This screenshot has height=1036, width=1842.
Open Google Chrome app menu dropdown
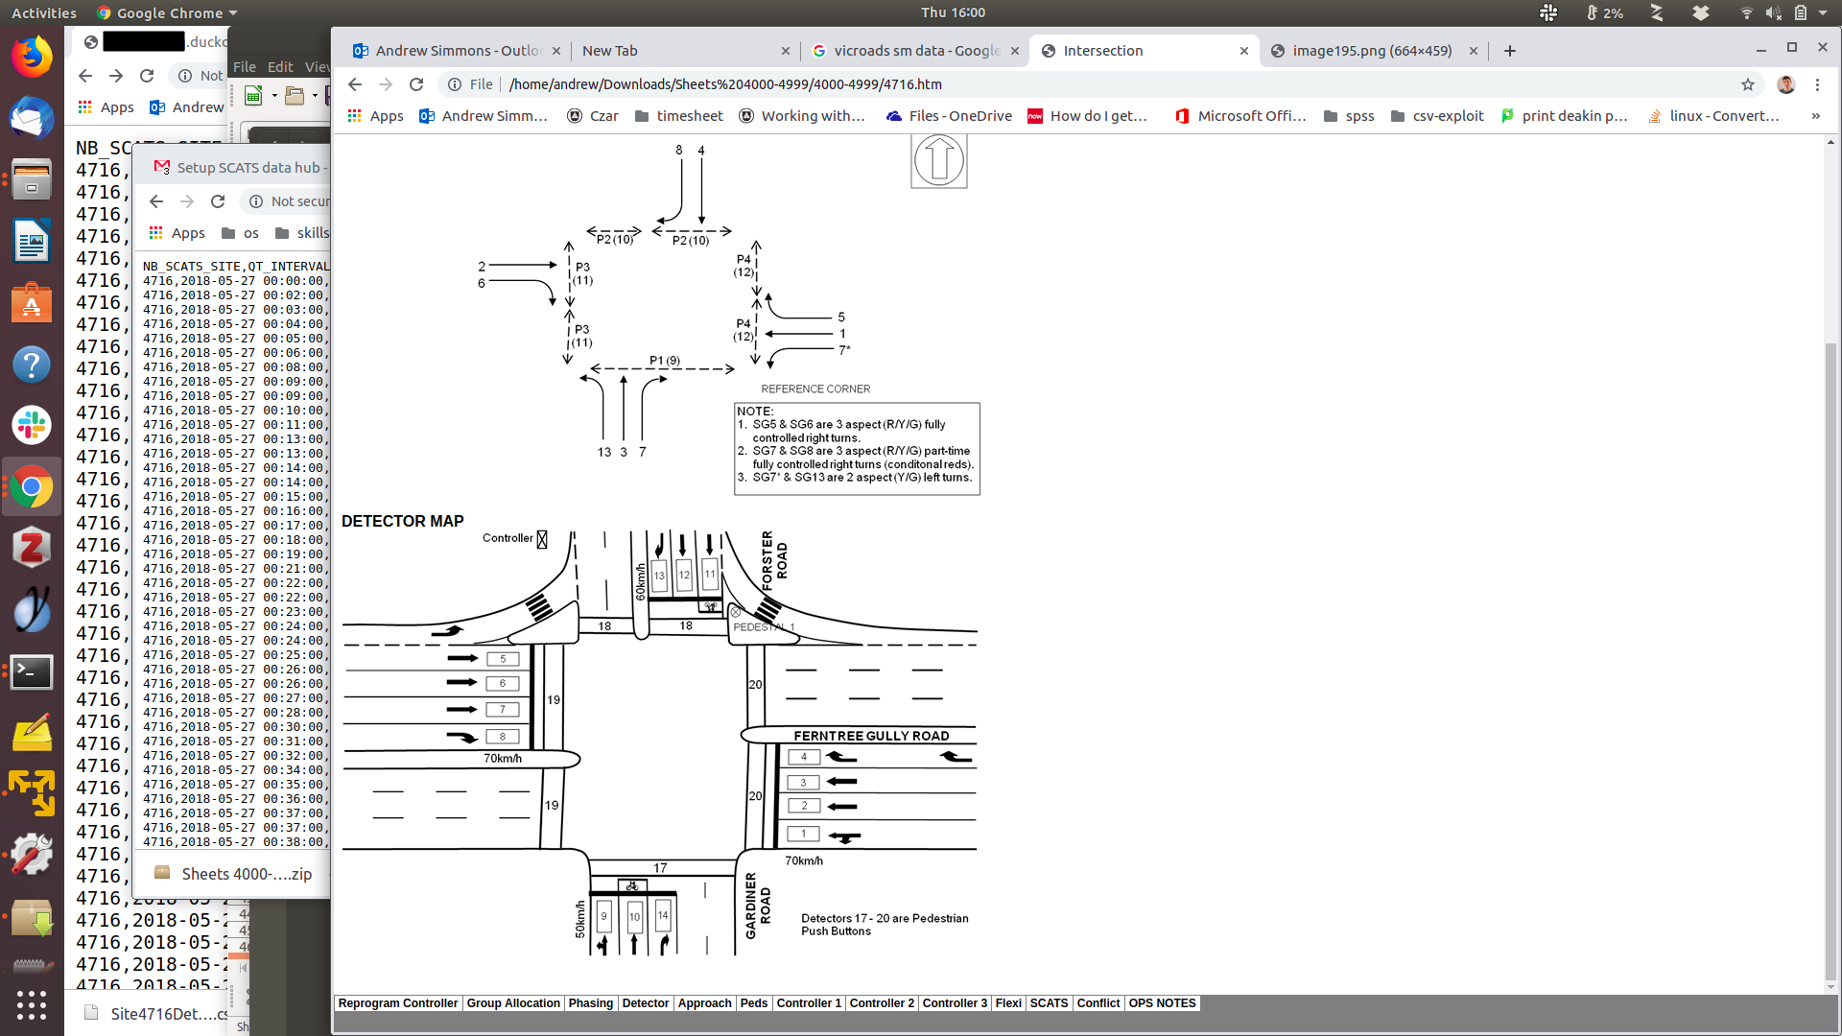coord(168,12)
